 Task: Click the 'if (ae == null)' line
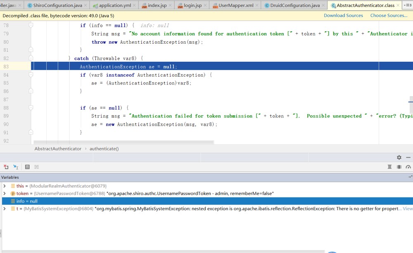pyautogui.click(x=104, y=108)
